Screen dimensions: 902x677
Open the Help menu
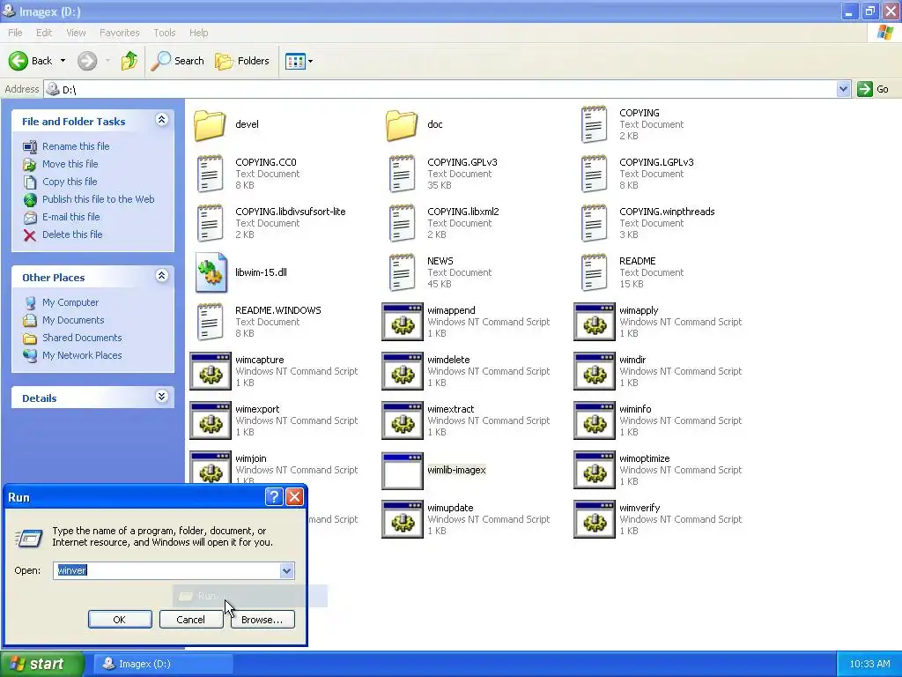point(198,33)
